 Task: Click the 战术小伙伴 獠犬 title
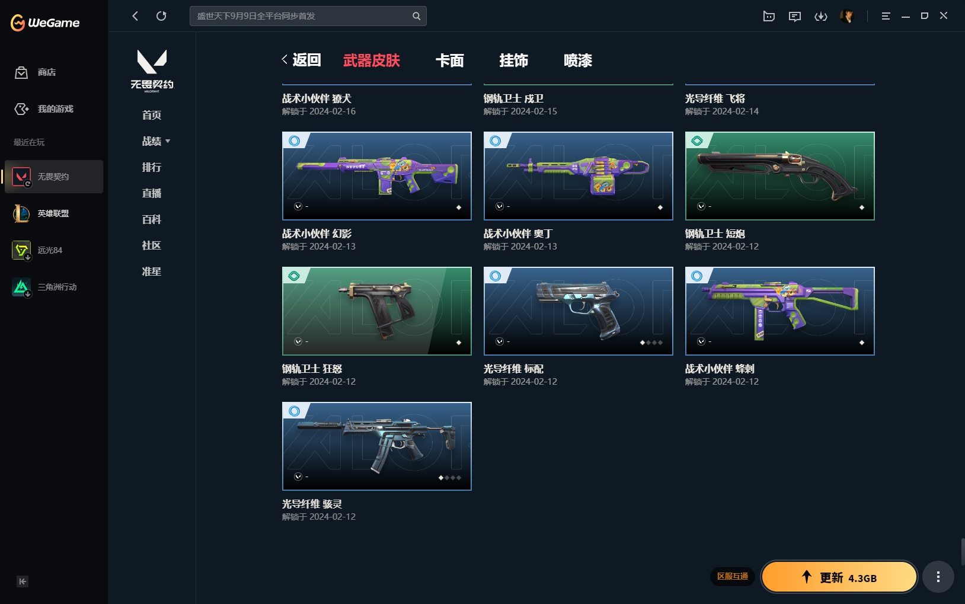317,98
